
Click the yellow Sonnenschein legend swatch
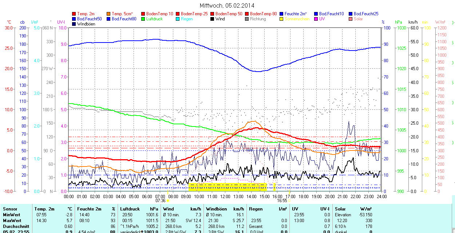coord(282,19)
